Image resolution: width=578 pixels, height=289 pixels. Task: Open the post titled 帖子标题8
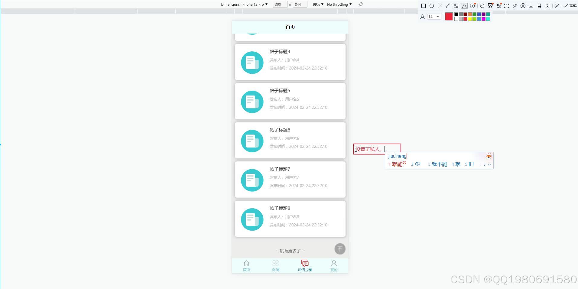pos(290,219)
